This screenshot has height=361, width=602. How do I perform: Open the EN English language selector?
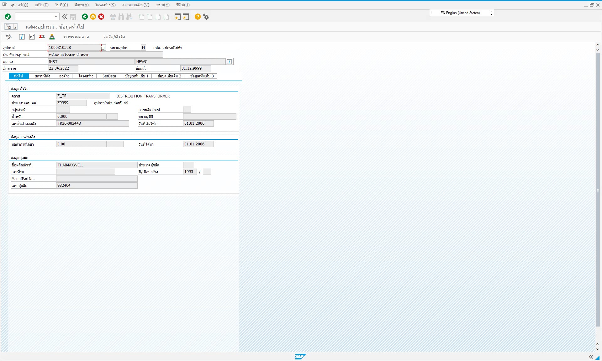(462, 13)
